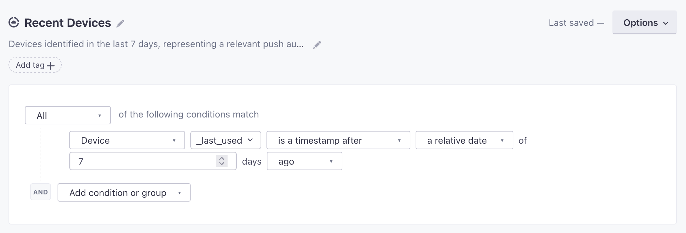Open the _last_used property selector
686x233 pixels.
click(x=226, y=140)
